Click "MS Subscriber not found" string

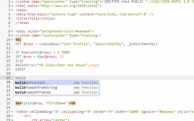62,65
